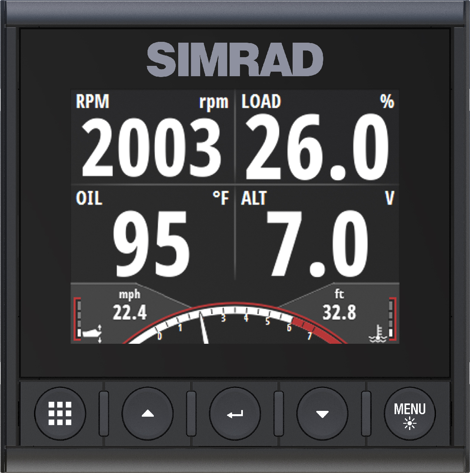The width and height of the screenshot is (470, 473).
Task: Click the up arrow key
Action: pos(148,413)
